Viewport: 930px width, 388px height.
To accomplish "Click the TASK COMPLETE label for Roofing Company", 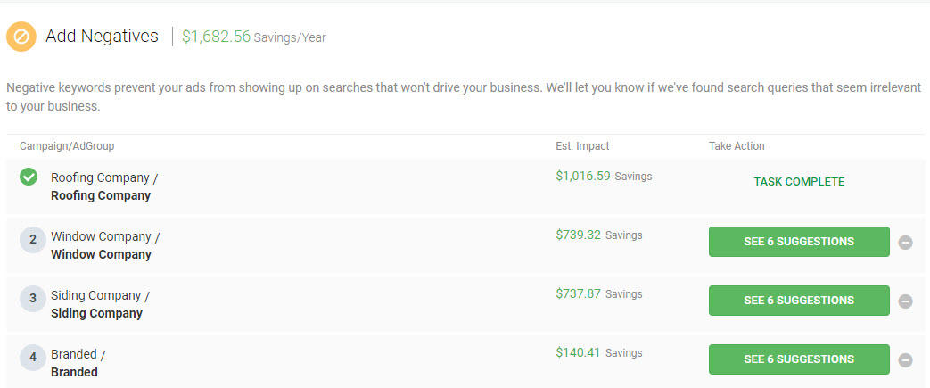I will [798, 182].
